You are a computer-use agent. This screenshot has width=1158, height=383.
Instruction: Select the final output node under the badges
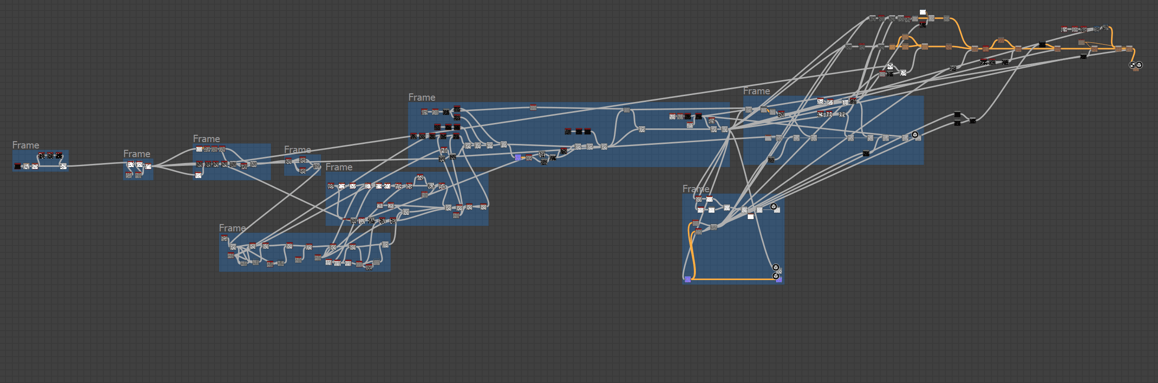click(1136, 69)
